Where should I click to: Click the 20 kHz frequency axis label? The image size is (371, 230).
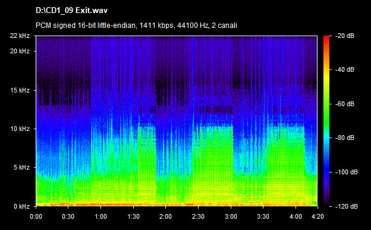(x=20, y=51)
